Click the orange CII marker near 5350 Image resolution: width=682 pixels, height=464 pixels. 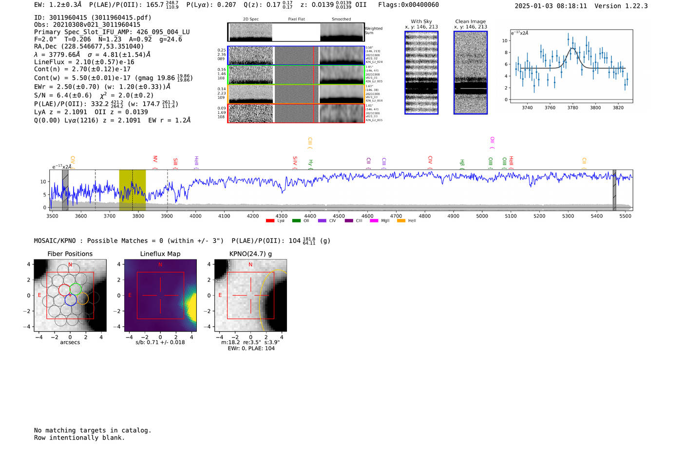click(584, 163)
